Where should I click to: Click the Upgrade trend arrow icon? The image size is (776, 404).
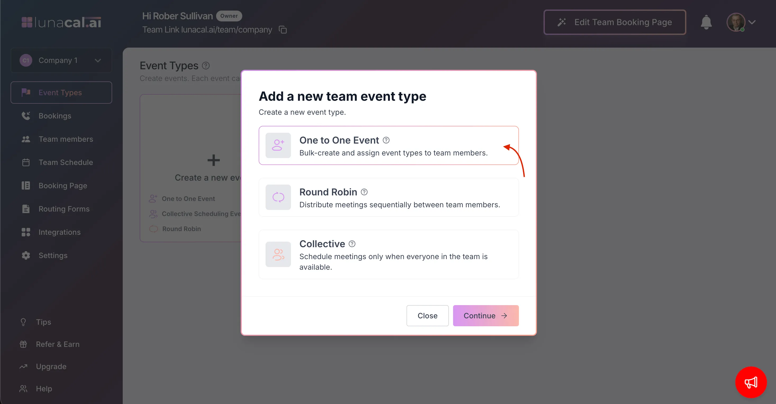point(23,366)
